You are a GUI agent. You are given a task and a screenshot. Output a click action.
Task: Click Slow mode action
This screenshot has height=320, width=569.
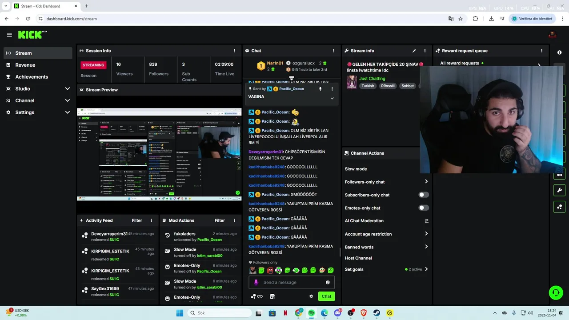356,169
